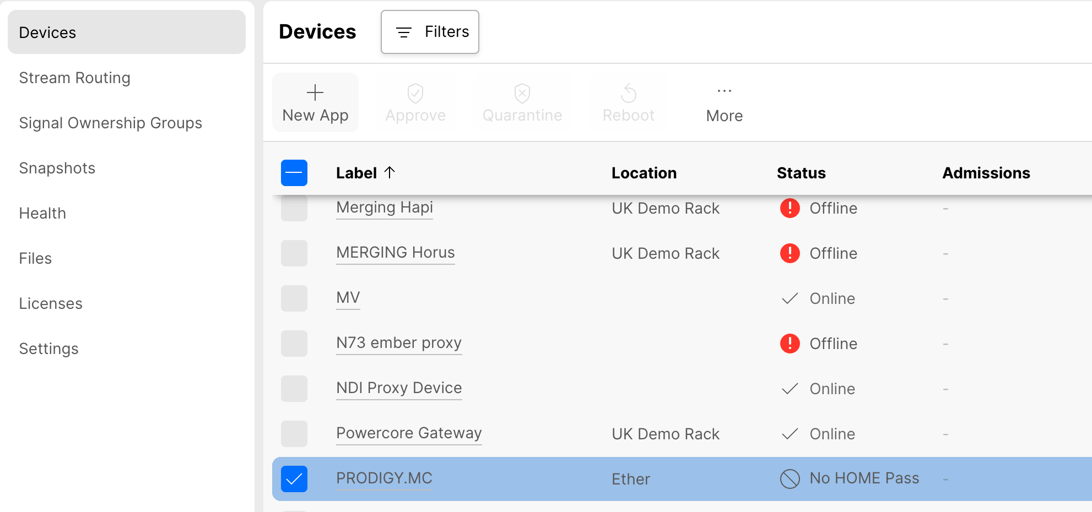Screen dimensions: 1092x512
Task: Select the MERGING Horus row checkbox
Action: point(294,253)
